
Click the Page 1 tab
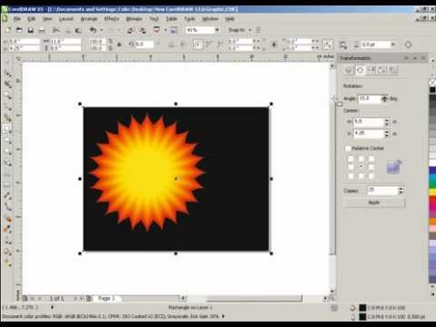coord(106,299)
